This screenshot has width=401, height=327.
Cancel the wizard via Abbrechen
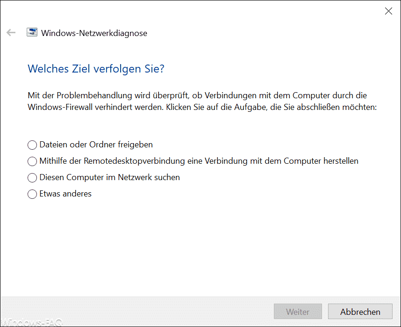click(360, 312)
